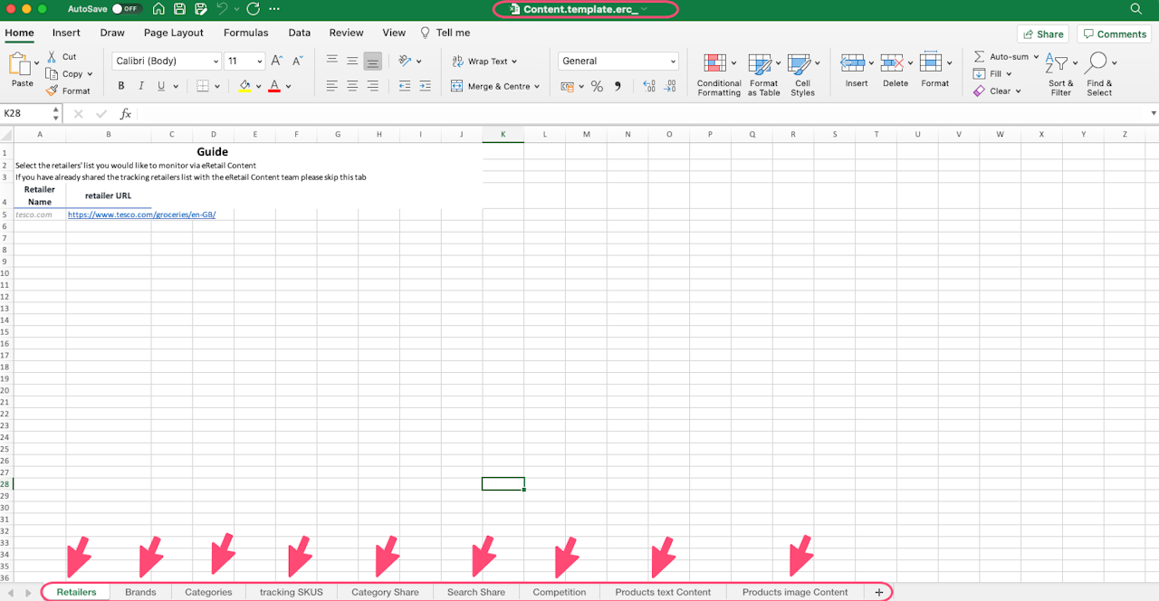Open the Search Share sheet tab

(475, 592)
